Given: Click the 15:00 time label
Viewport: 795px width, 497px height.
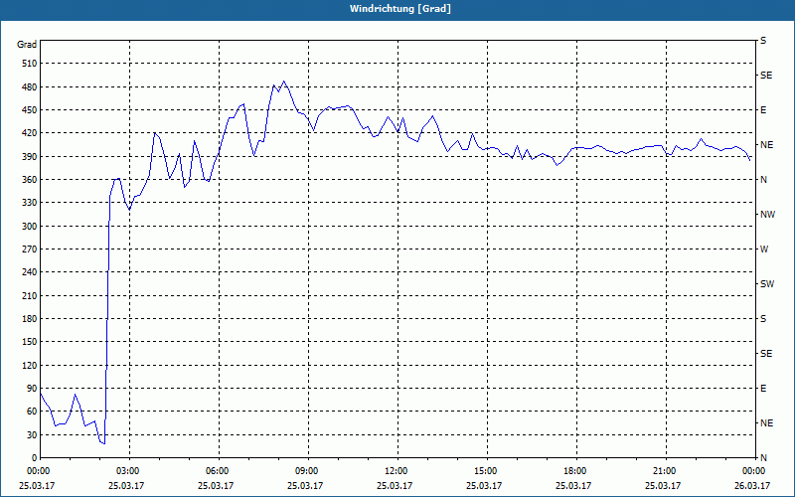Looking at the screenshot, I should pos(487,471).
